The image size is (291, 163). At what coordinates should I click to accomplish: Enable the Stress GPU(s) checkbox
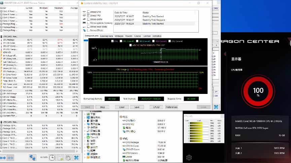point(88,30)
